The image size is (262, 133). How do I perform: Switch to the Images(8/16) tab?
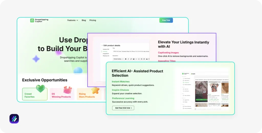pyautogui.click(x=106, y=54)
